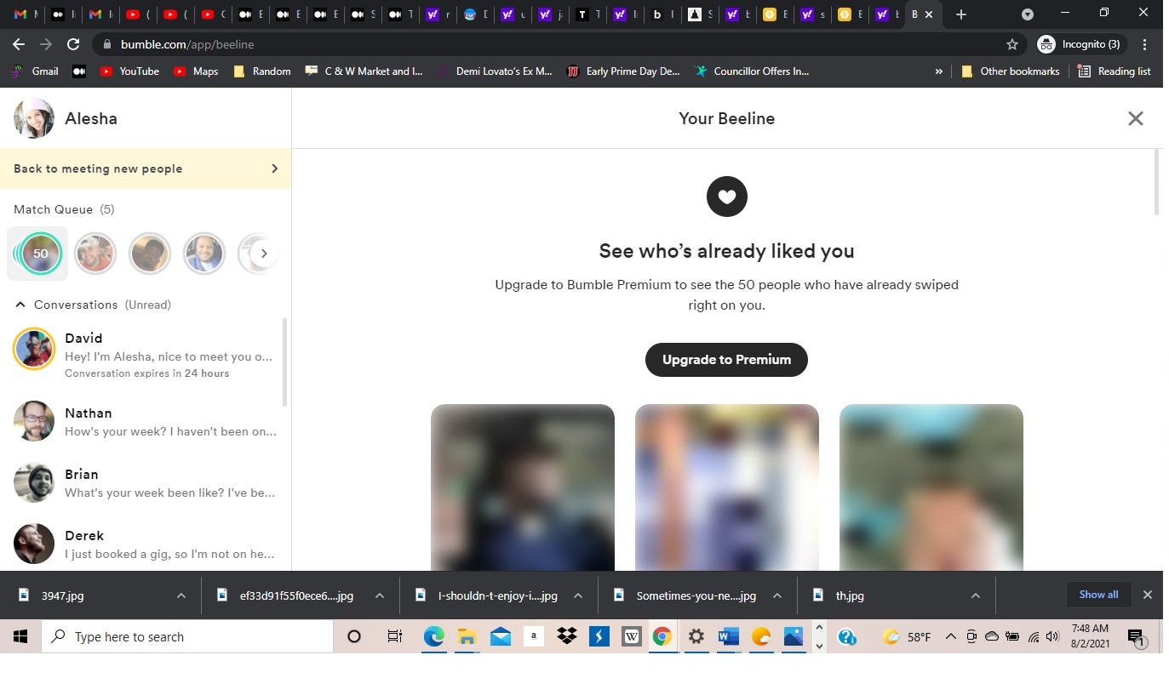Viewport: 1169px width, 678px height.
Task: Upgrade to Premium
Action: coord(726,359)
